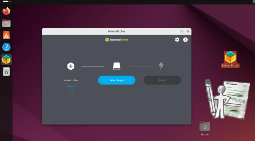The width and height of the screenshot is (255, 141).
Task: Click the drive icon above Select target
Action: 117,66
